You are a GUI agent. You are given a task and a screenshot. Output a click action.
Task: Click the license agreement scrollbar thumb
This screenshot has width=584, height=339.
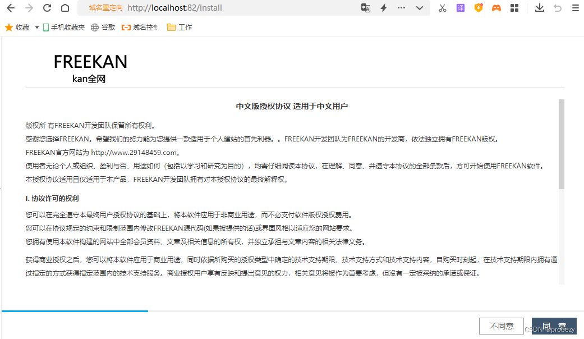[562, 144]
